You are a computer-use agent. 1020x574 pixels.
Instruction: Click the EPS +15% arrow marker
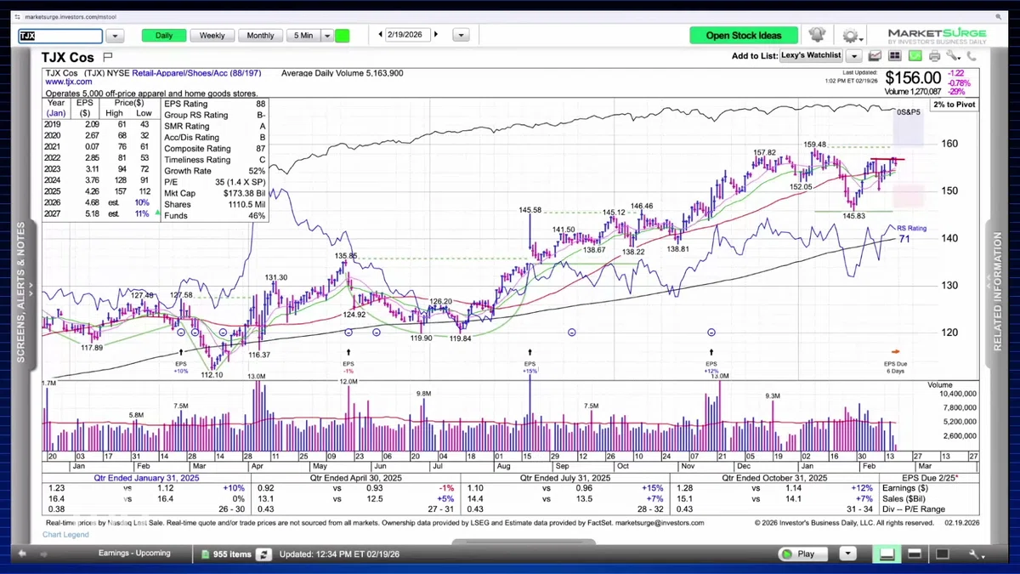click(530, 351)
